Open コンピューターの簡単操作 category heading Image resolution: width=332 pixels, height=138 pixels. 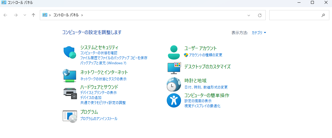(x=207, y=95)
